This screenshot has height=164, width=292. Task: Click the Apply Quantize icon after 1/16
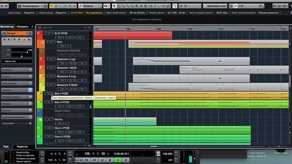click(260, 6)
